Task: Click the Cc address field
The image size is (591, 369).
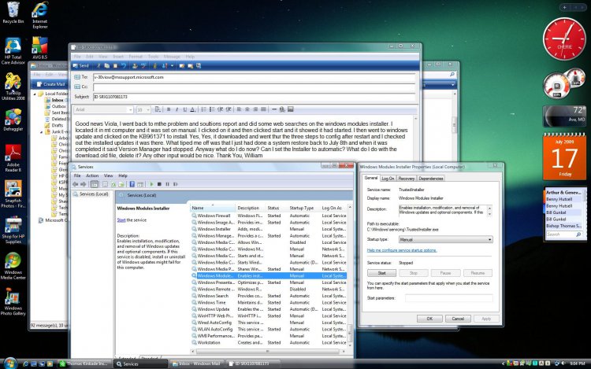Action: pos(254,87)
